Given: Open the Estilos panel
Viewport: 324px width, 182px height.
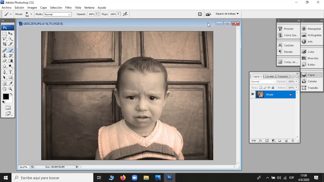Looking at the screenshot, I should (x=312, y=65).
